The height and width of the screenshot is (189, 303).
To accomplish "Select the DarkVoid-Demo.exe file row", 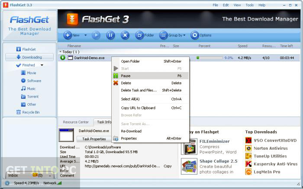I will pos(179,58).
